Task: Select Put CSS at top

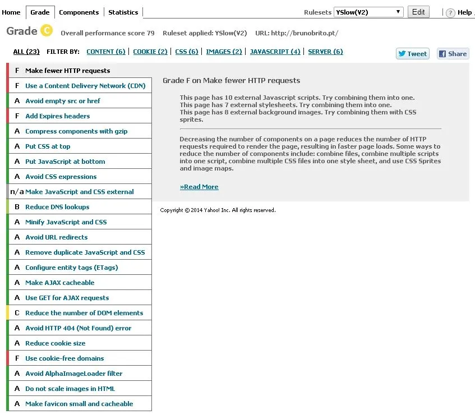Action: [x=80, y=146]
